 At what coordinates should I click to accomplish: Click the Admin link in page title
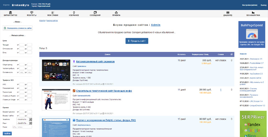[156, 25]
